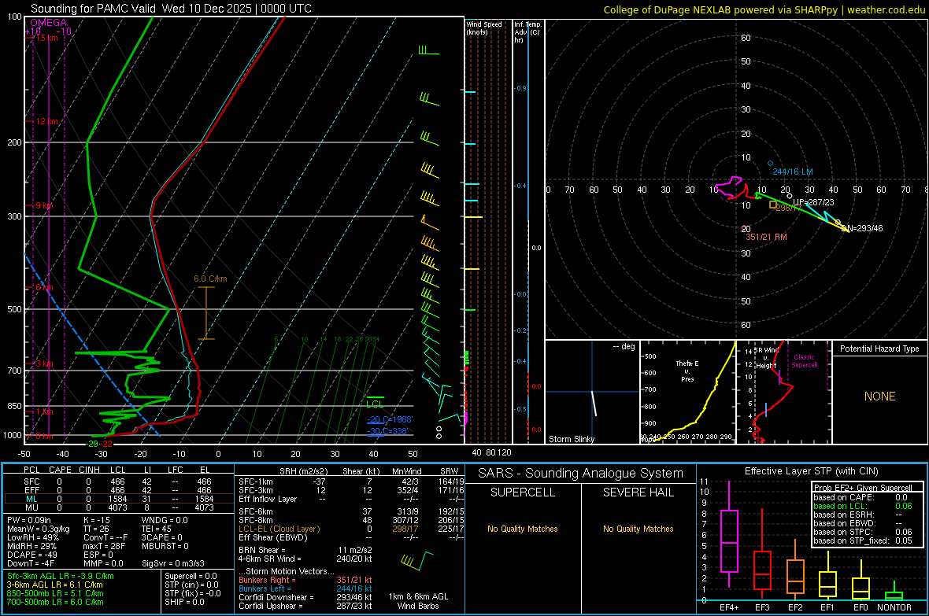Click the K = -15 index
929x616 pixels.
coord(97,520)
